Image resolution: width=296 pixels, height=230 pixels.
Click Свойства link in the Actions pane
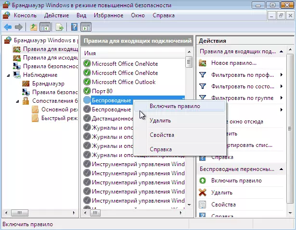coord(223,205)
